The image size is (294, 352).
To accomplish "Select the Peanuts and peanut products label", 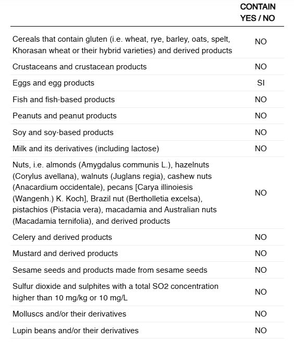I will click(x=65, y=116).
